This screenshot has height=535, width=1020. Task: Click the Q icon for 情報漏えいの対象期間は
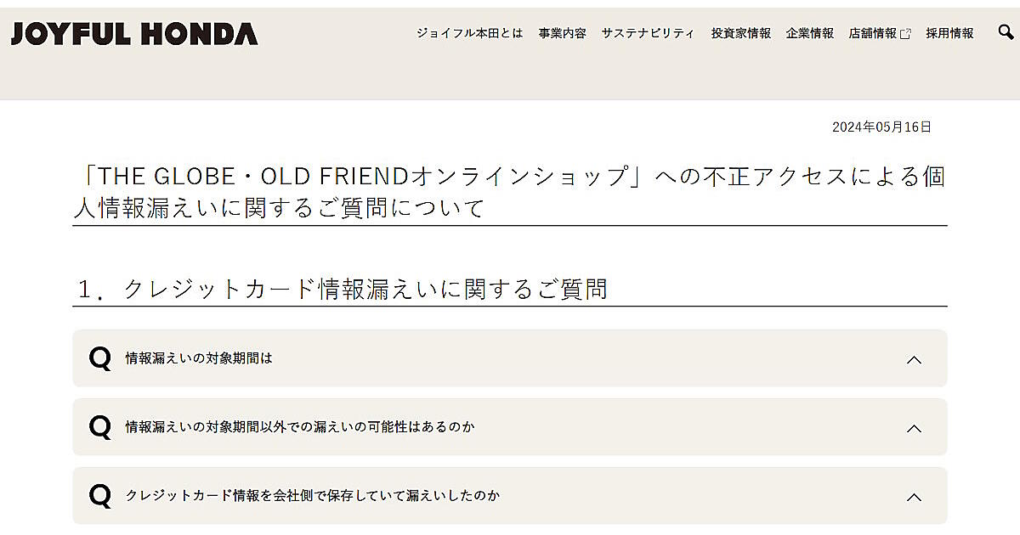click(x=100, y=358)
